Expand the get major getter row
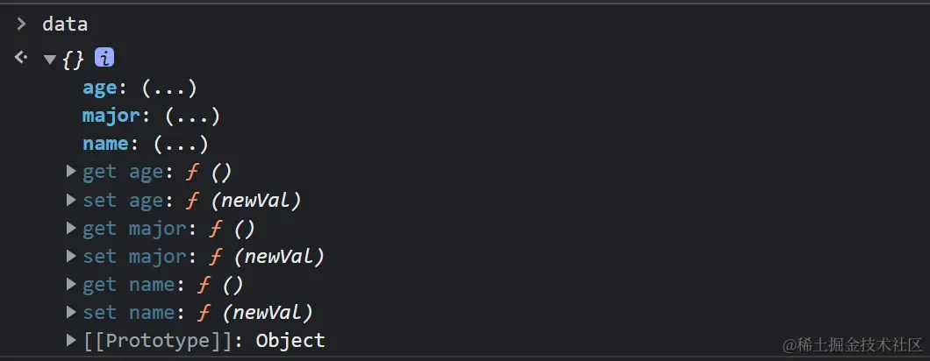Viewport: 930px width, 361px height. [71, 228]
